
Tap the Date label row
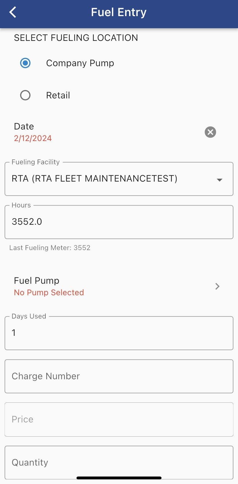click(24, 126)
